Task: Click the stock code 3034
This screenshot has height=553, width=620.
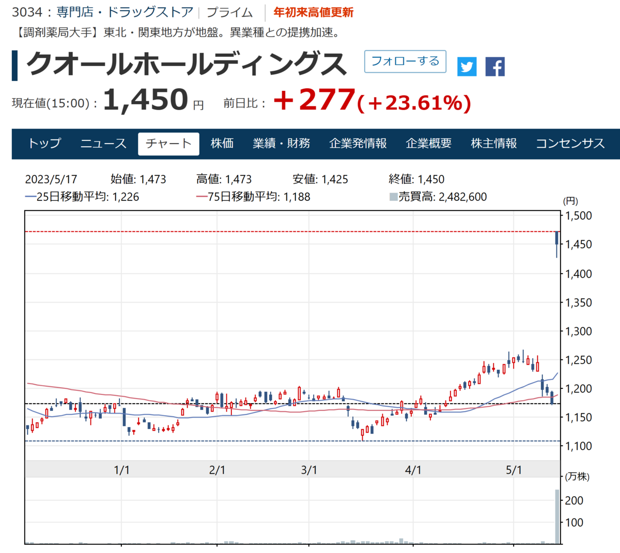Action: (27, 12)
